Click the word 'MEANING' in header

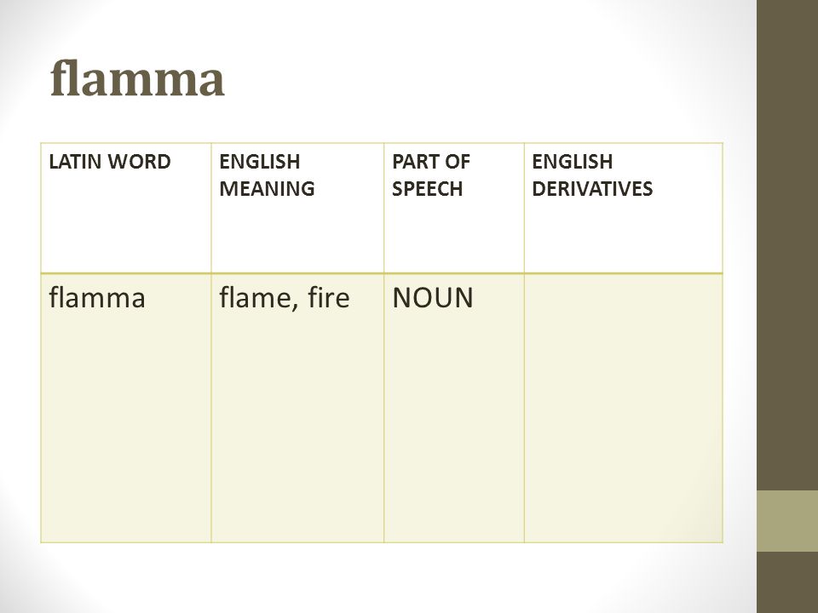(x=267, y=189)
